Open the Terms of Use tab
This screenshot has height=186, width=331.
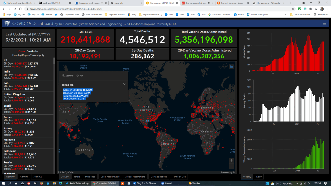tap(179, 177)
